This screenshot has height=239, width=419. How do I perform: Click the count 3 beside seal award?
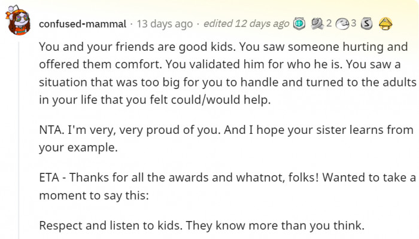(354, 24)
